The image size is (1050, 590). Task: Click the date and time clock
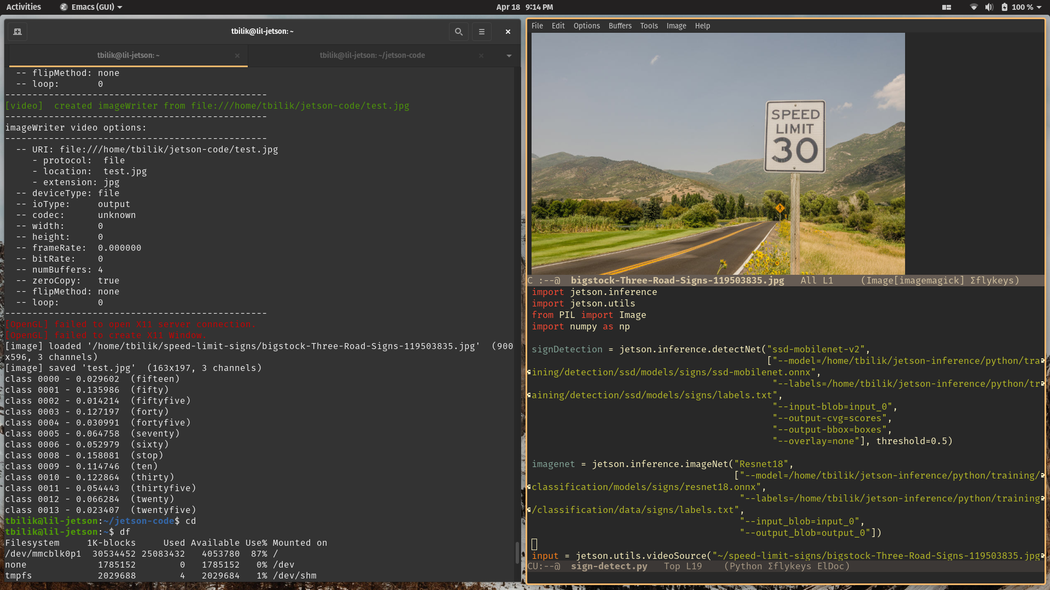[524, 7]
